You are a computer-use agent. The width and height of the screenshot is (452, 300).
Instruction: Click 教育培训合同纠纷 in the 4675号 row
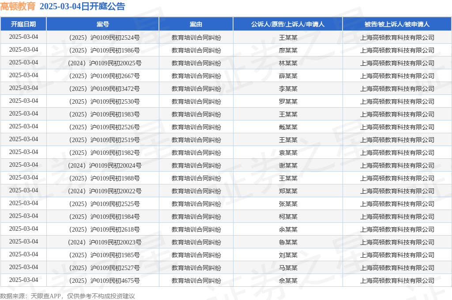pyautogui.click(x=196, y=281)
